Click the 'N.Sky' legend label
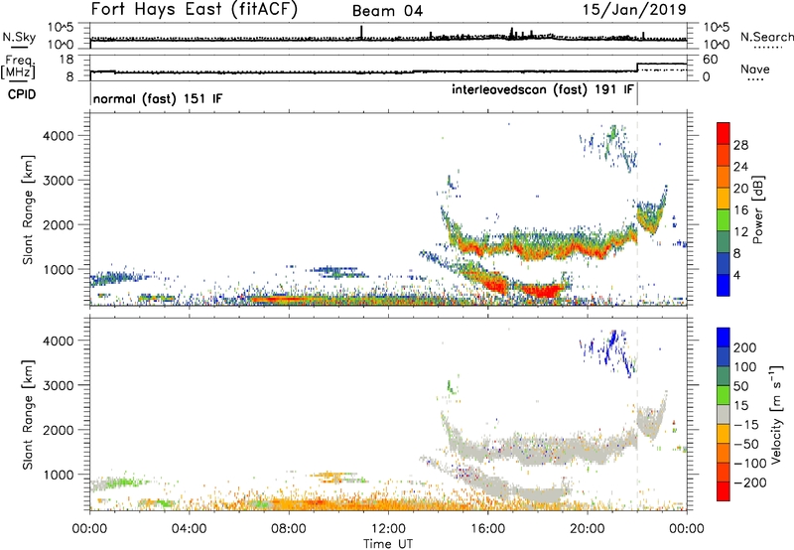Screen dimensions: 794x550 point(19,37)
